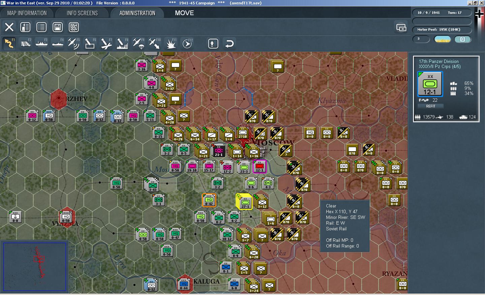The image size is (485, 295).
Task: Select the HQ 0-50 on Vyazma
Action: pyautogui.click(x=66, y=217)
